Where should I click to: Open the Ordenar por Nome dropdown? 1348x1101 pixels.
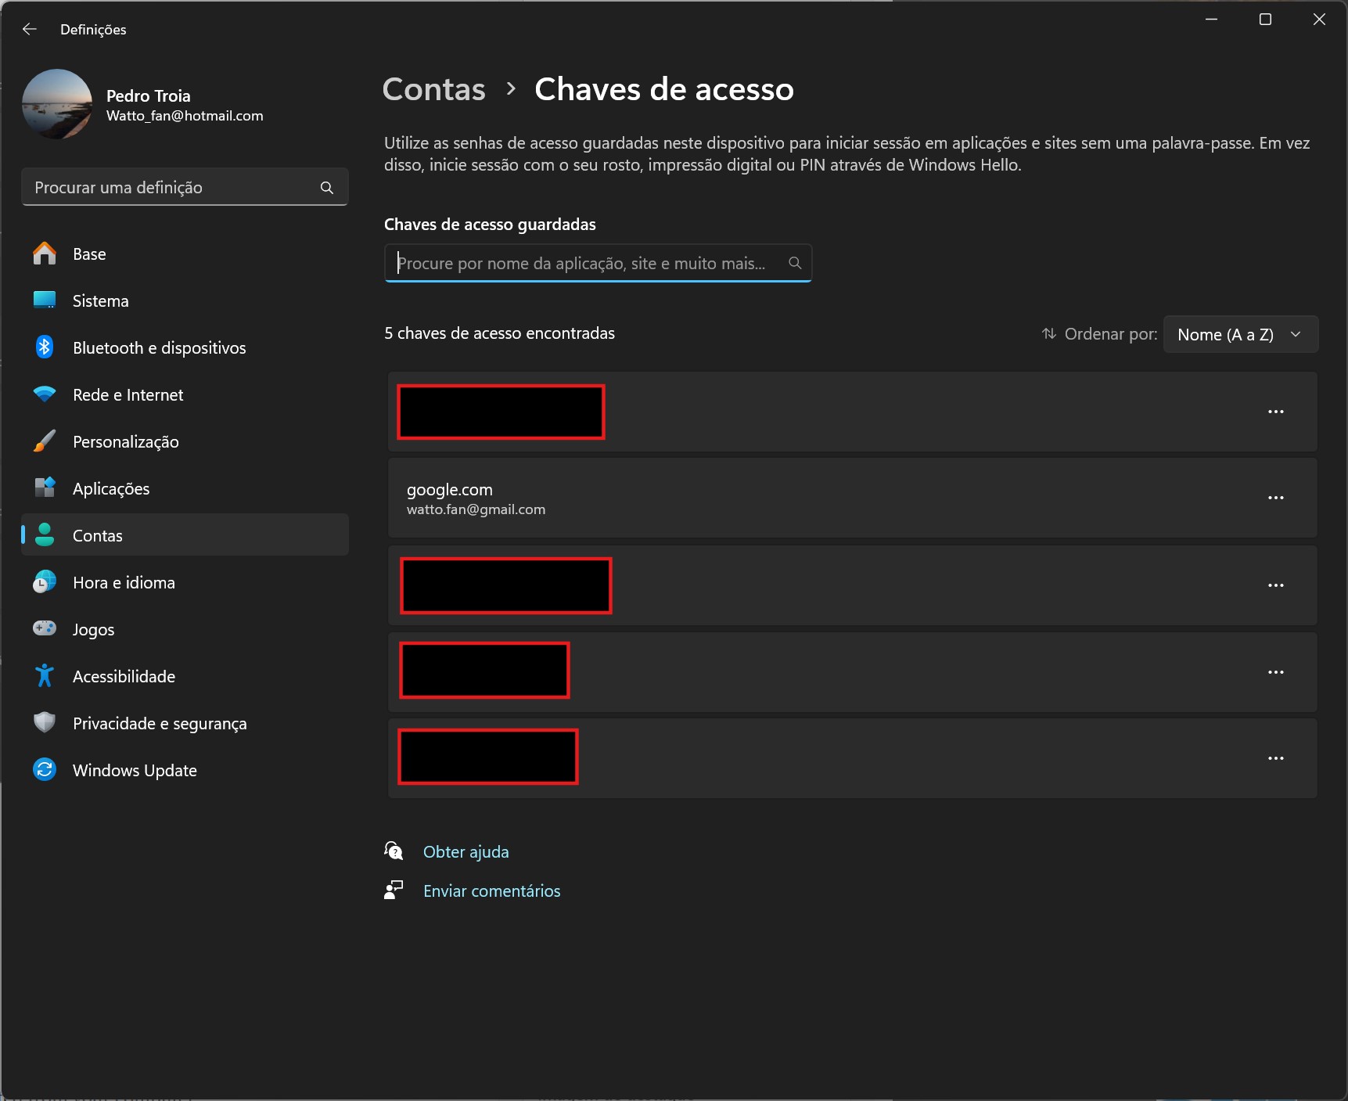click(1240, 335)
